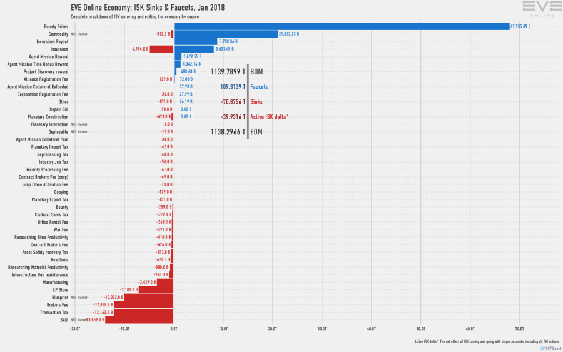Select 'Researching Time Productivity' label

(41, 238)
